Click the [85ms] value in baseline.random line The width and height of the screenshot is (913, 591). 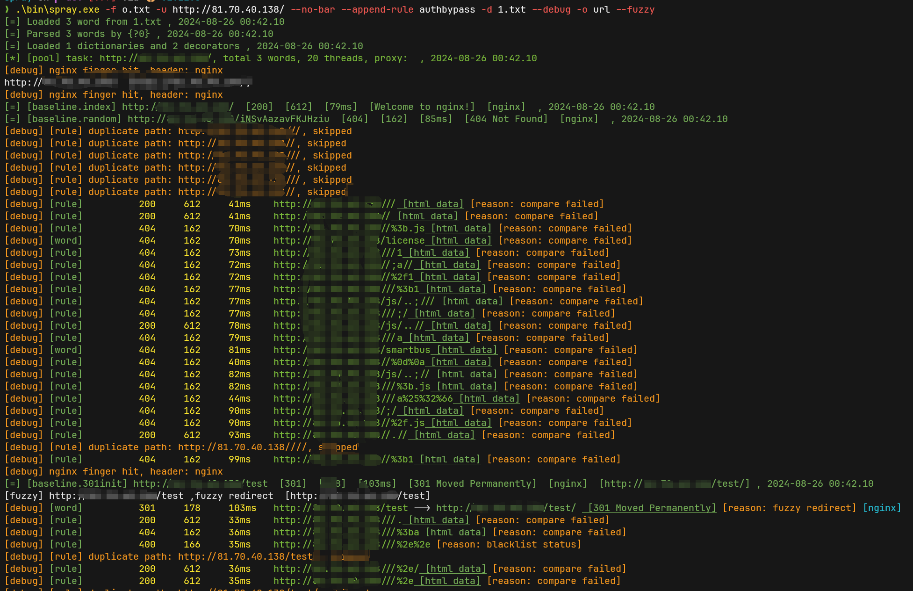436,119
